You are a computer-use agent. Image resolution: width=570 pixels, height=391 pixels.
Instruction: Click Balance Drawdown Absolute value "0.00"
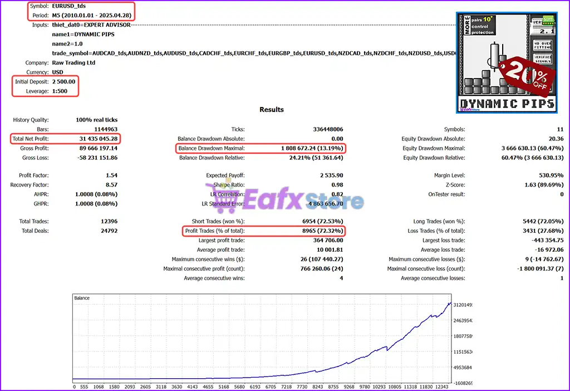pyautogui.click(x=337, y=139)
